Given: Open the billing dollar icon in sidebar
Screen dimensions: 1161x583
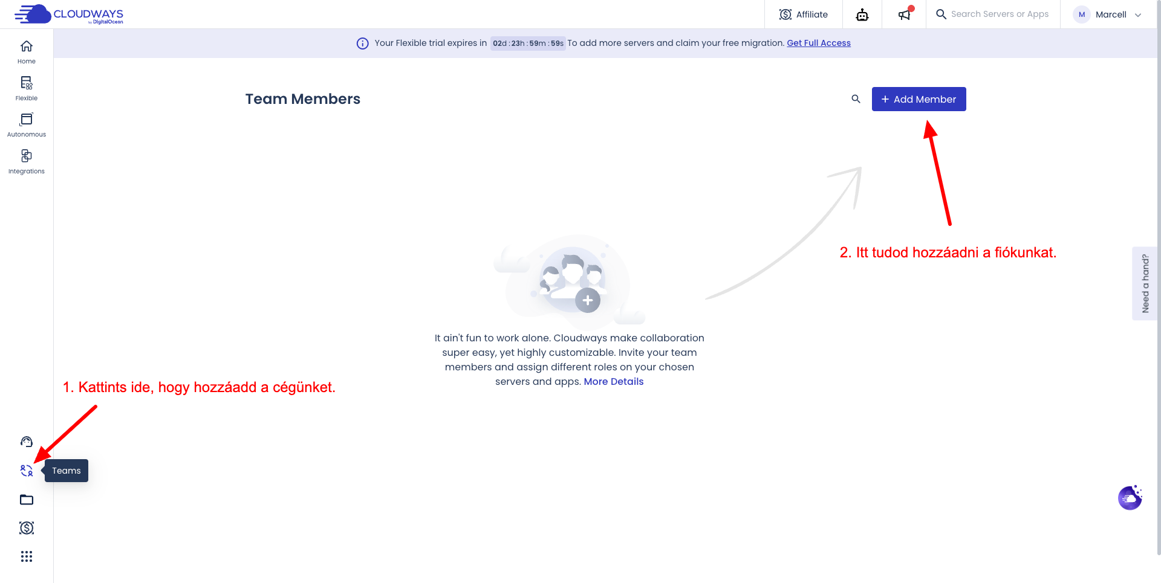Looking at the screenshot, I should pyautogui.click(x=27, y=528).
